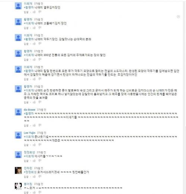This screenshot has width=186, height=194.
Task: Click the 답글 reply link under da dosee's comment
Action: coord(26,126)
